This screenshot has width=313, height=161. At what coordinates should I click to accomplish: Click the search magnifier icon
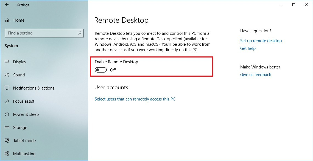[x=79, y=33]
